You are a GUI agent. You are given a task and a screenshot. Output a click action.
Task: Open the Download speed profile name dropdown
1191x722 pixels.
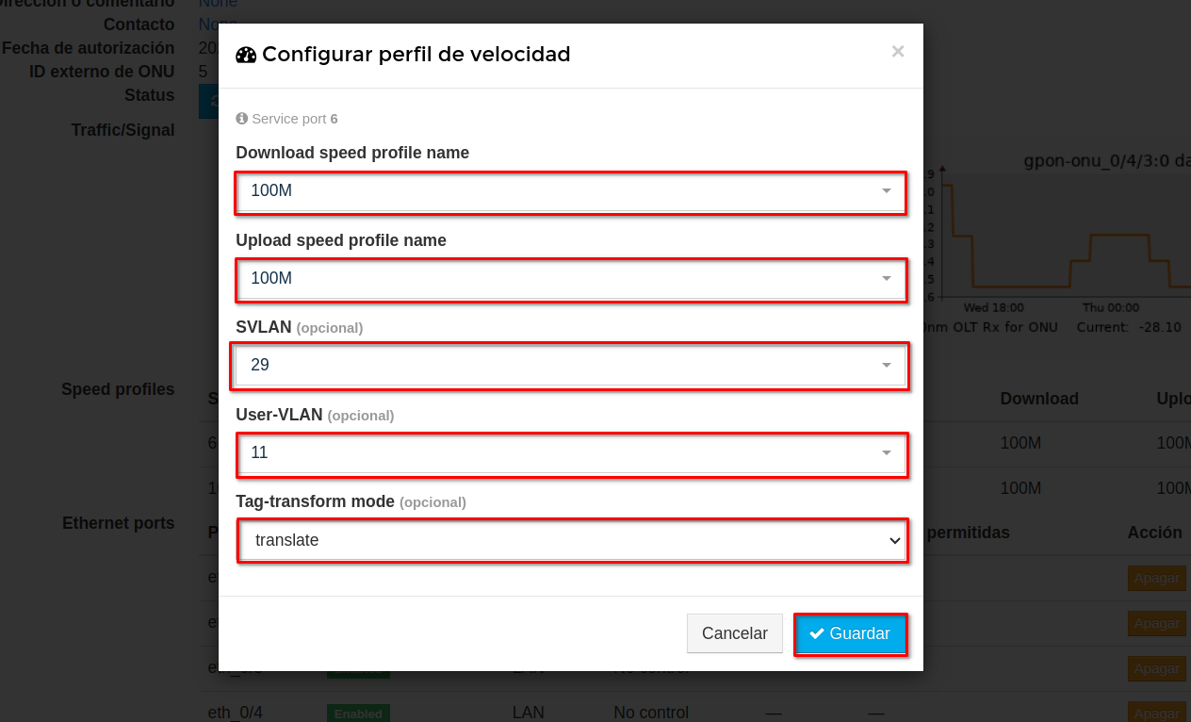[x=570, y=191]
